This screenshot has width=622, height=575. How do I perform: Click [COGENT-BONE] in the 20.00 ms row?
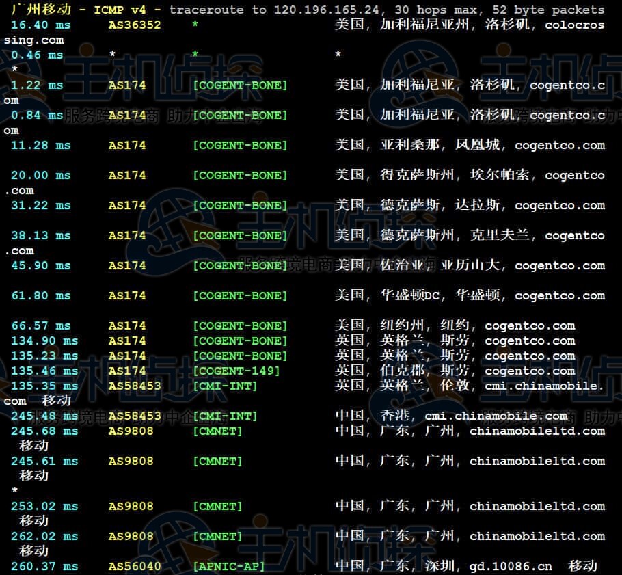(x=240, y=176)
